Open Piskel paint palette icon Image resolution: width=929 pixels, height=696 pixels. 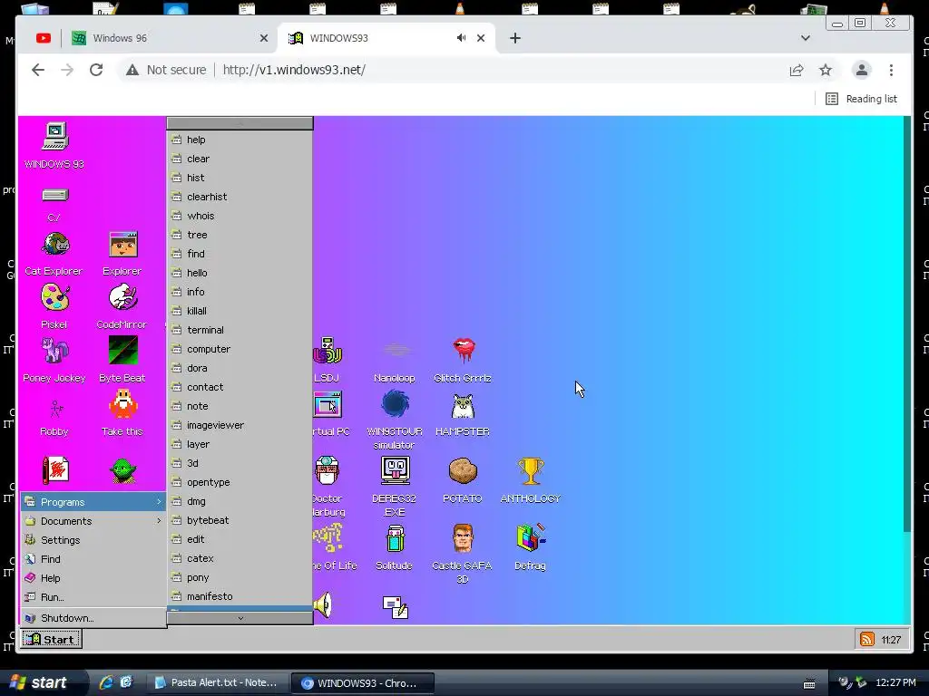[54, 297]
